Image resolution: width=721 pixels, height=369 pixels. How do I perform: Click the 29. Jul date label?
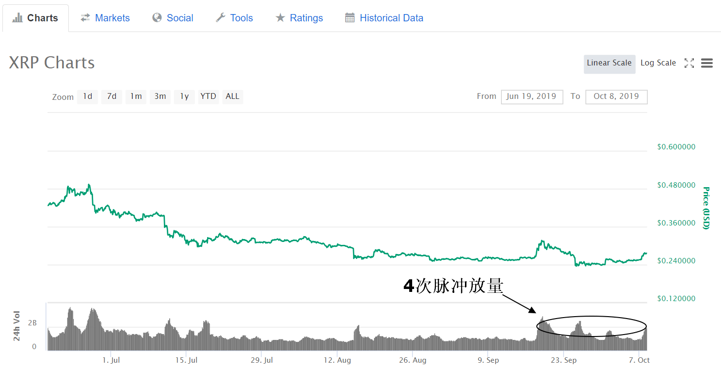point(262,360)
